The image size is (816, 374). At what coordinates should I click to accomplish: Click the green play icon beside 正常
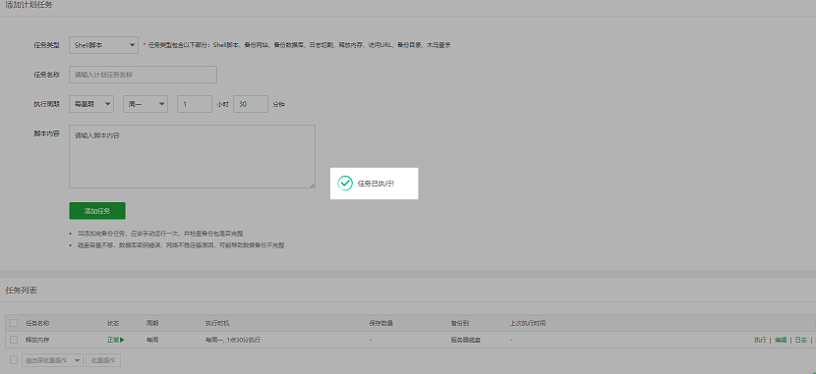coord(122,340)
